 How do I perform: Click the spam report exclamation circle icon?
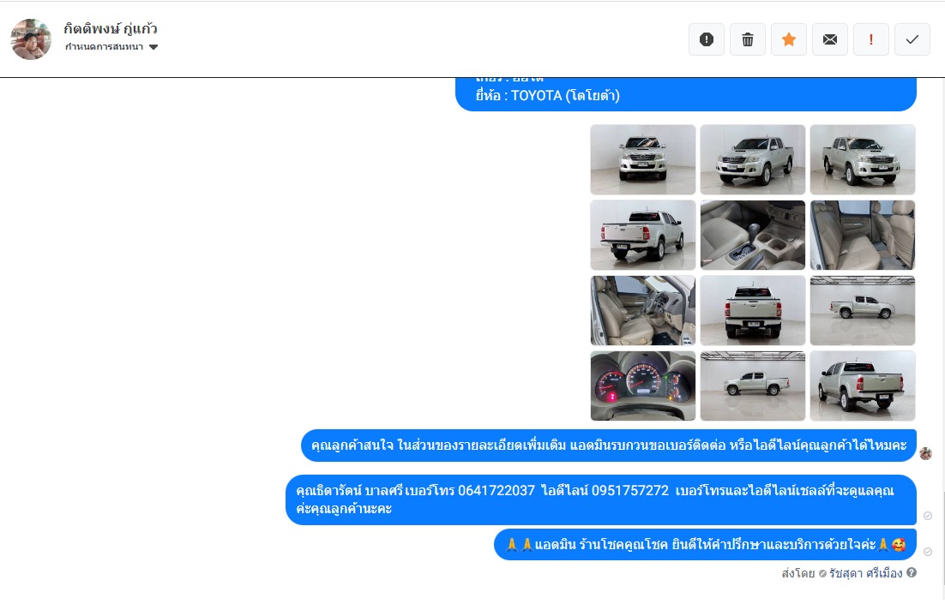point(707,39)
